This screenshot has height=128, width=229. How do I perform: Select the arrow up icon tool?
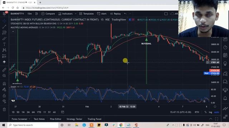tap(4, 62)
